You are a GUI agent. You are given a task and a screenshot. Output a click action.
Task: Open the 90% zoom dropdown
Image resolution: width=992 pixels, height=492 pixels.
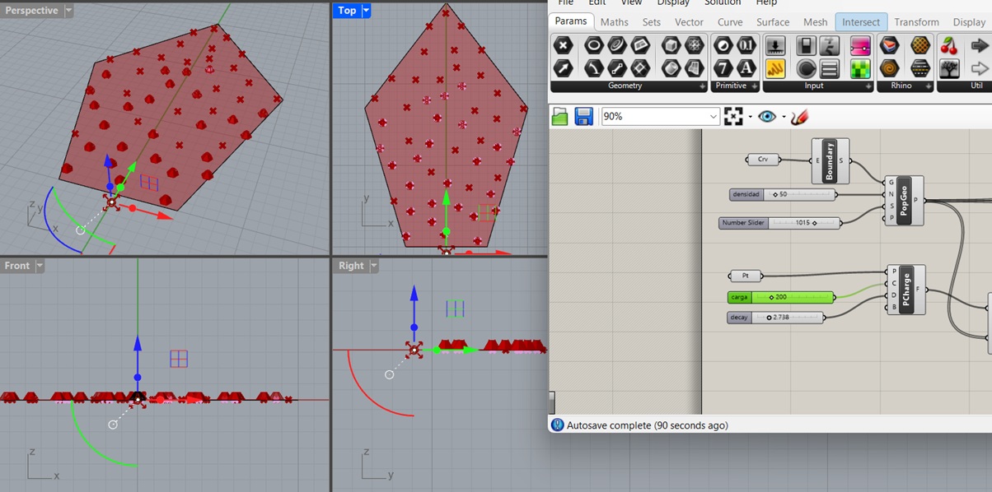tap(662, 117)
